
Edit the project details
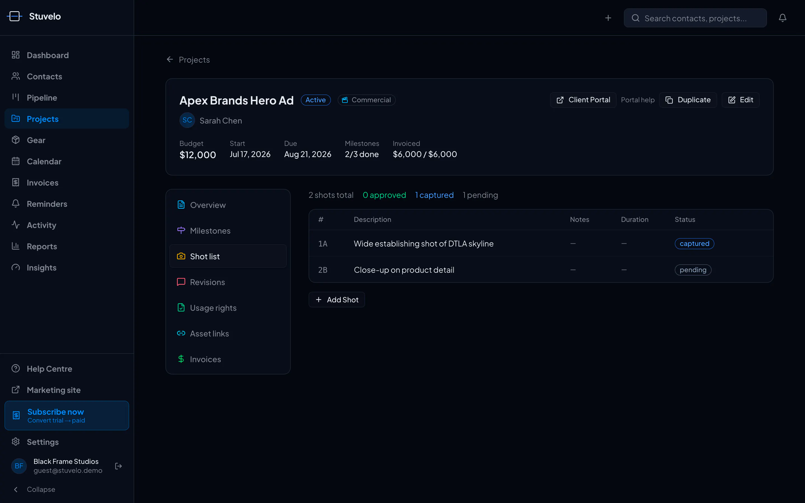click(x=740, y=100)
